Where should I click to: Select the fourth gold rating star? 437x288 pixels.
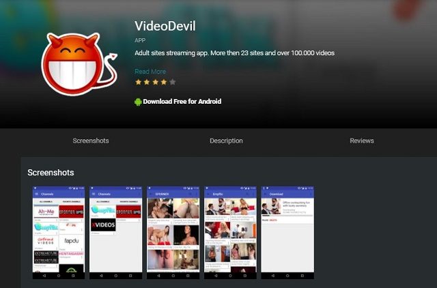(x=164, y=82)
